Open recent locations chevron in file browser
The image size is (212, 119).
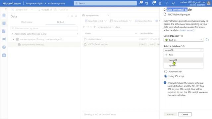[x=91, y=27]
